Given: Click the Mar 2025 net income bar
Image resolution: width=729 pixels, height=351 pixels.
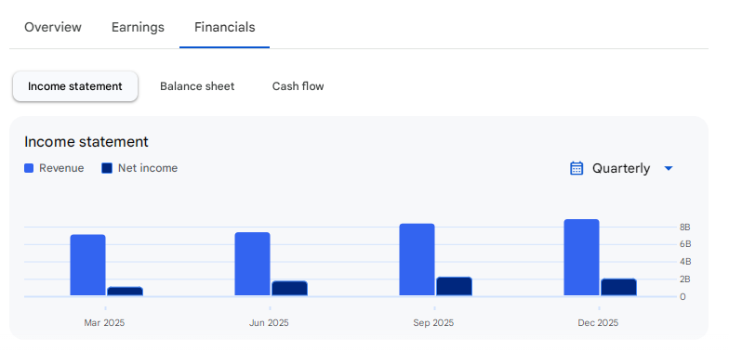Looking at the screenshot, I should click(125, 292).
